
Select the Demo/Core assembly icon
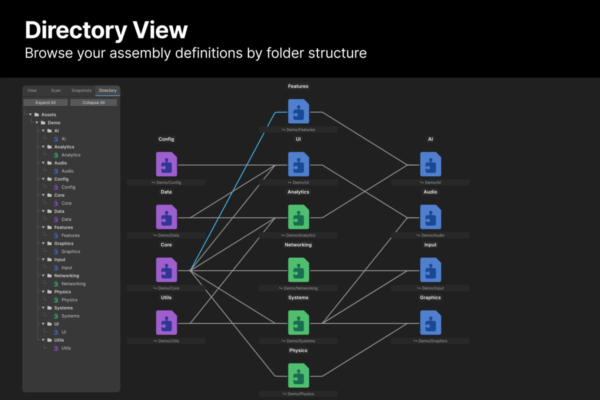(x=166, y=269)
